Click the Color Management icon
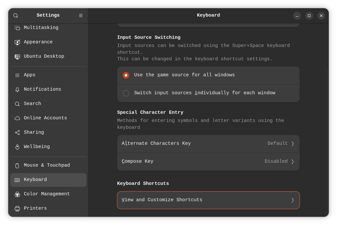The image size is (337, 225). pos(17,194)
